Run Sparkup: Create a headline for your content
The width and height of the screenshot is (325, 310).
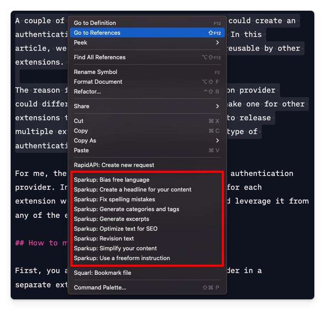(x=147, y=189)
